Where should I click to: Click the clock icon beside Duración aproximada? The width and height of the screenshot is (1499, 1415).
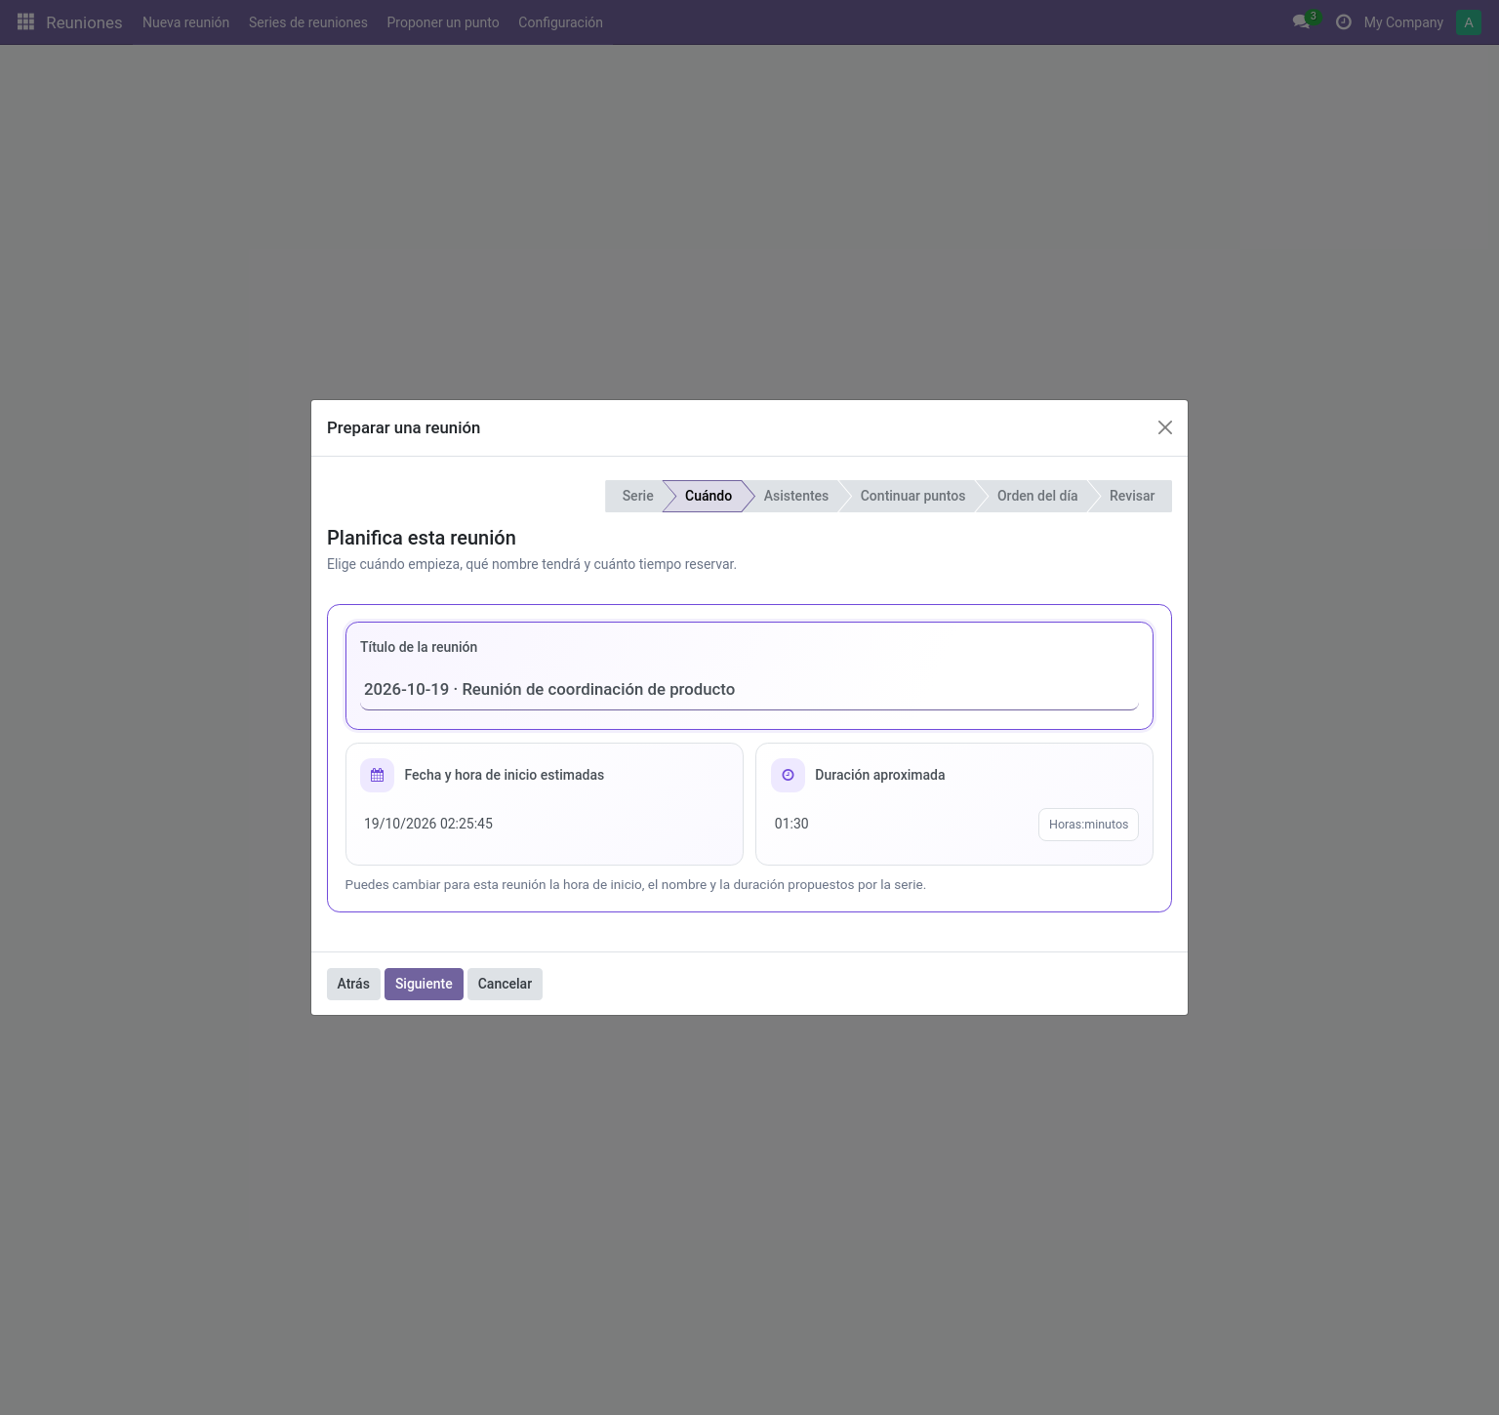click(788, 775)
